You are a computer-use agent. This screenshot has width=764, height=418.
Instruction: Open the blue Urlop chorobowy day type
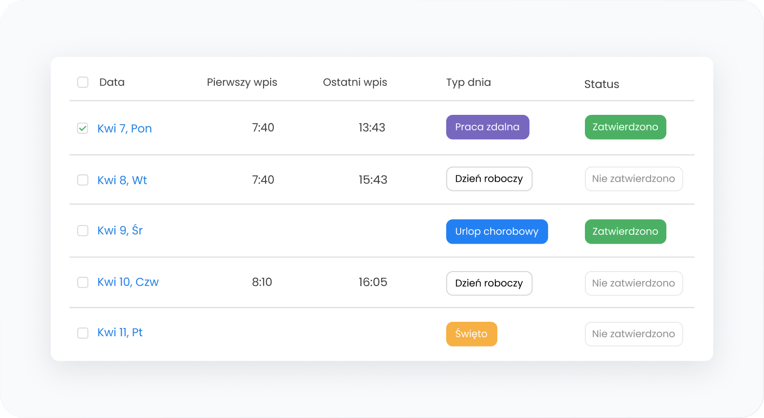point(496,232)
